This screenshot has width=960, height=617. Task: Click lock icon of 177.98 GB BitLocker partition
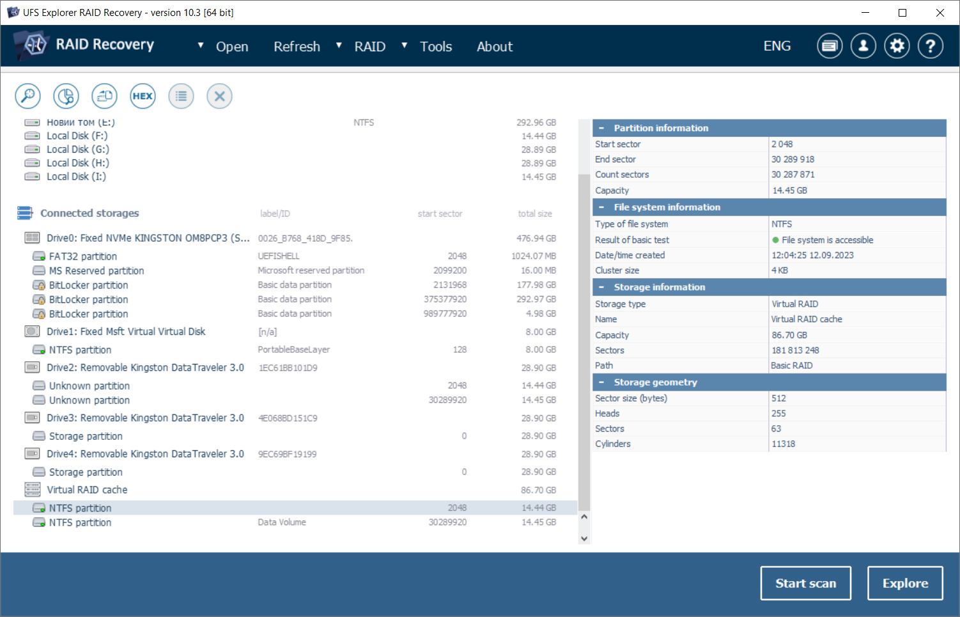[39, 285]
